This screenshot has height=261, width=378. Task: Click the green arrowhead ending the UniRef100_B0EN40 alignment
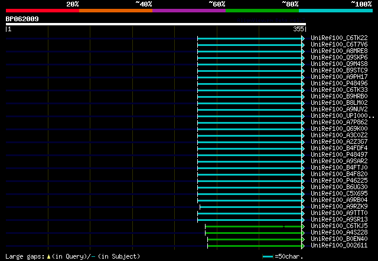click(x=303, y=240)
